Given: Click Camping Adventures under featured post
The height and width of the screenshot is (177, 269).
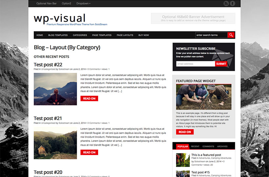Looking at the screenshot, I should point(221,158).
